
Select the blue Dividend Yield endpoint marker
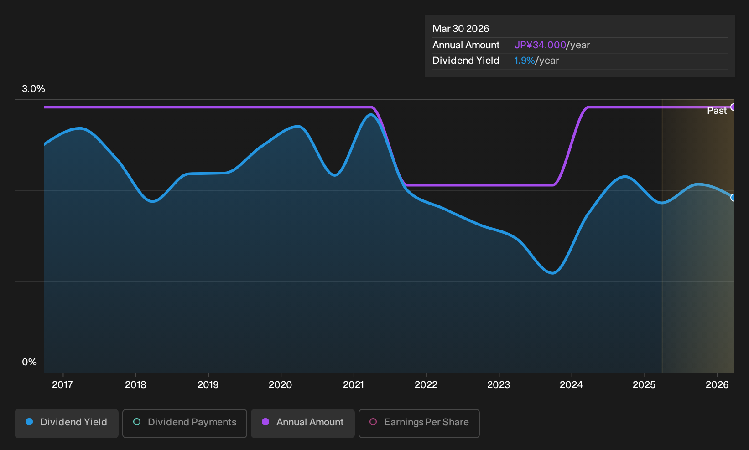pyautogui.click(x=733, y=198)
